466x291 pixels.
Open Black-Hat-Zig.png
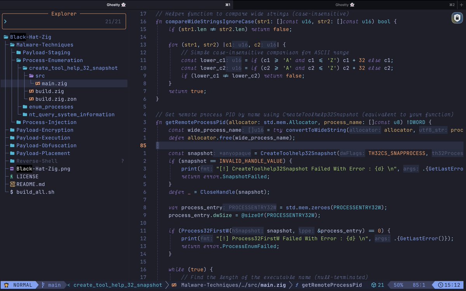43,169
